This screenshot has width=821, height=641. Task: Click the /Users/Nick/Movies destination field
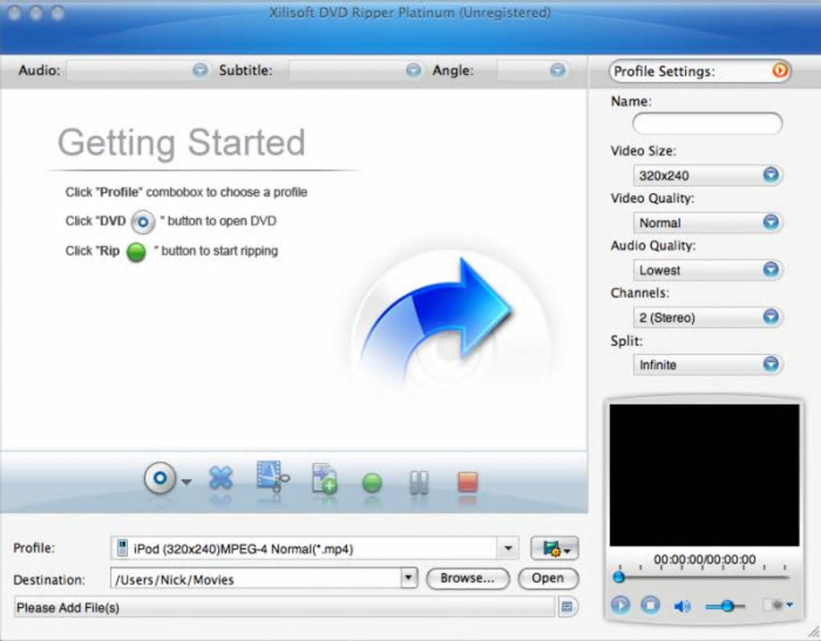pyautogui.click(x=255, y=579)
